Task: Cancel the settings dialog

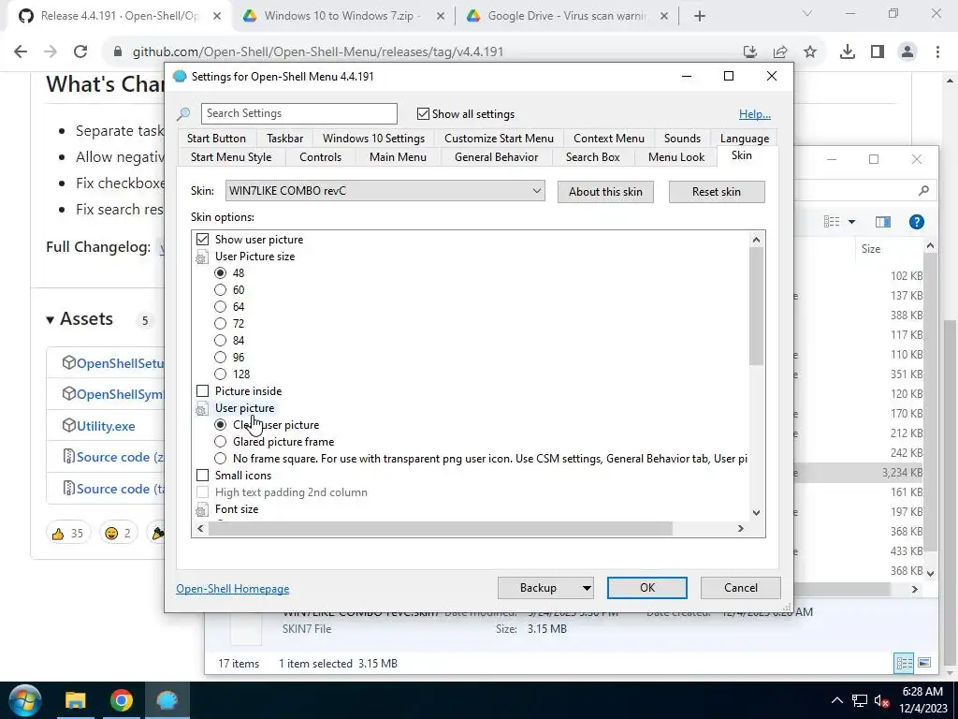Action: click(x=741, y=588)
